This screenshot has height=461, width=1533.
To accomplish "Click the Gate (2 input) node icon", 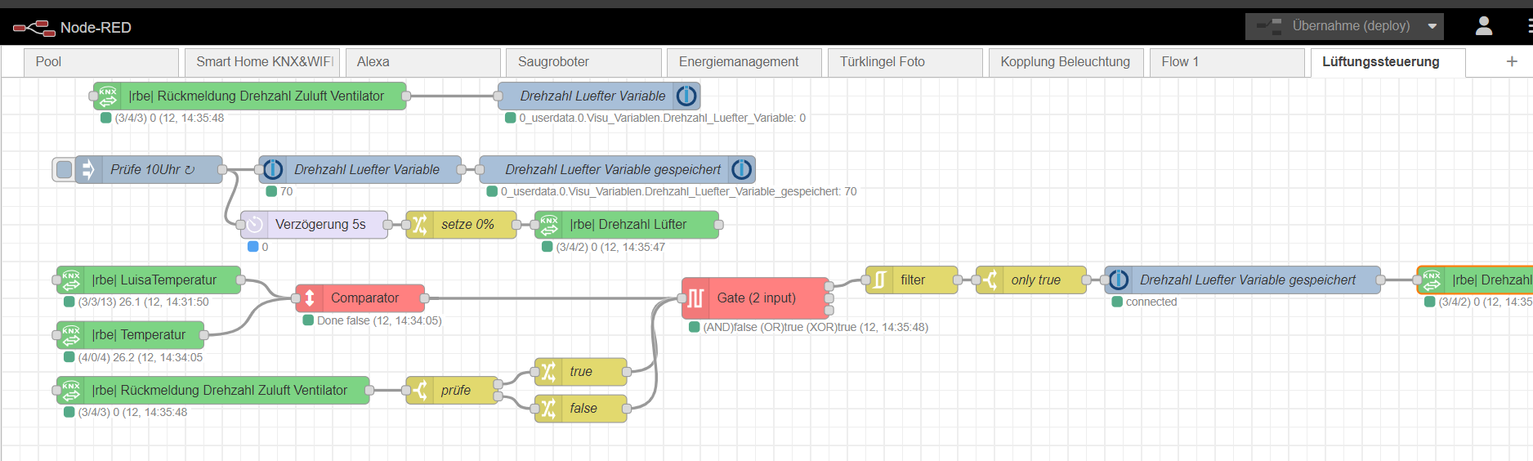I will click(x=695, y=298).
